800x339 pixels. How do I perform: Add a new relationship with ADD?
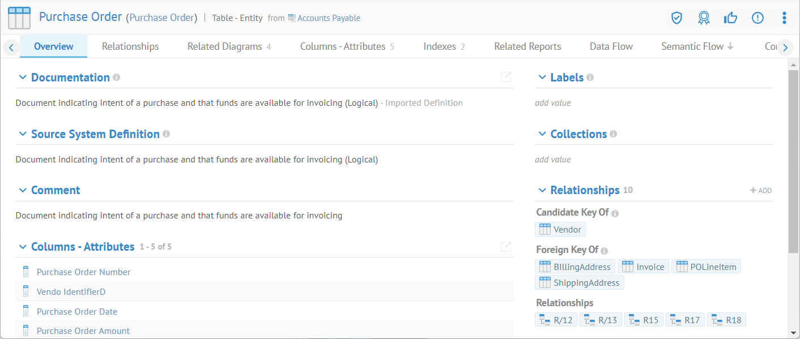(x=761, y=191)
